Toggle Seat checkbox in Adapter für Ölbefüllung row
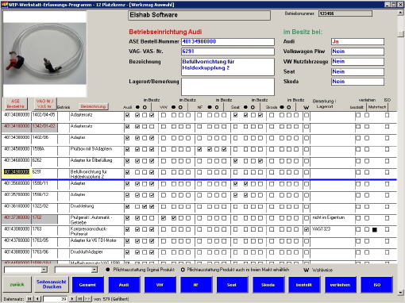Viewport: 405px width, 303px height. coord(235,161)
